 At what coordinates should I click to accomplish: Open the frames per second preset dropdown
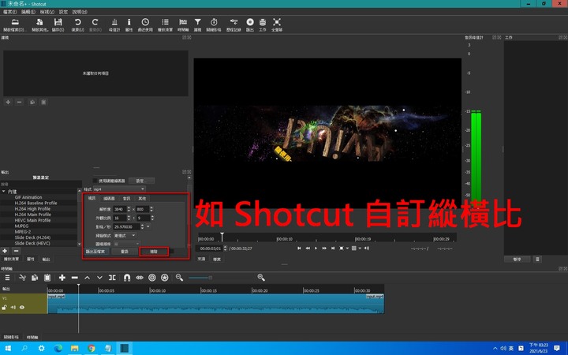148,226
